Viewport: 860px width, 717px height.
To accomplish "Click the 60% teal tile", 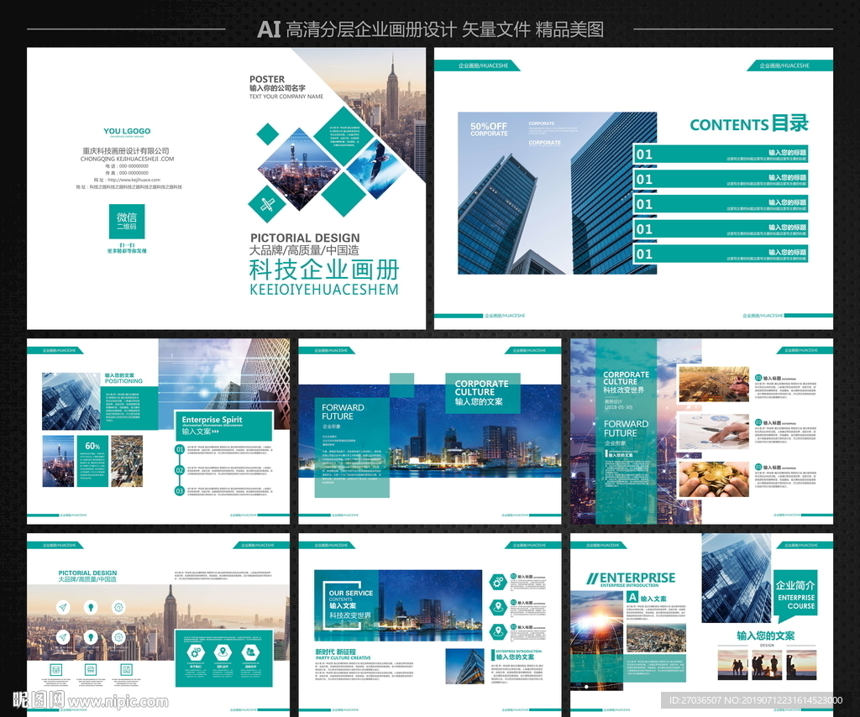I will 92,461.
